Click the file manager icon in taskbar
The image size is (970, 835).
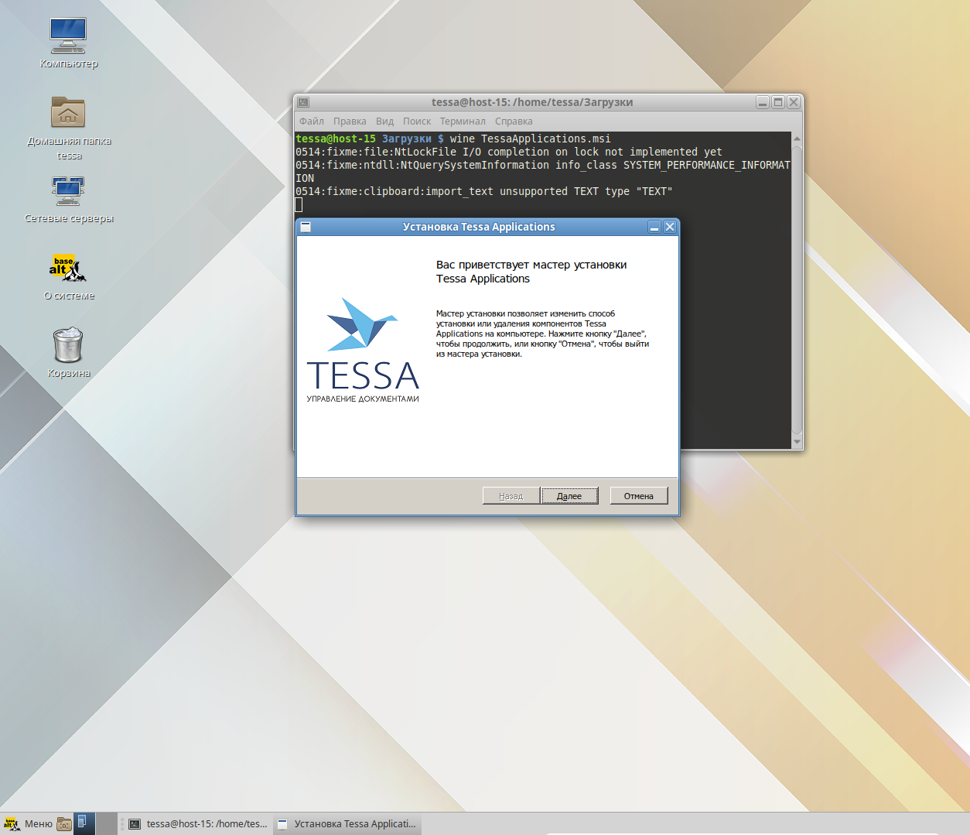point(64,824)
